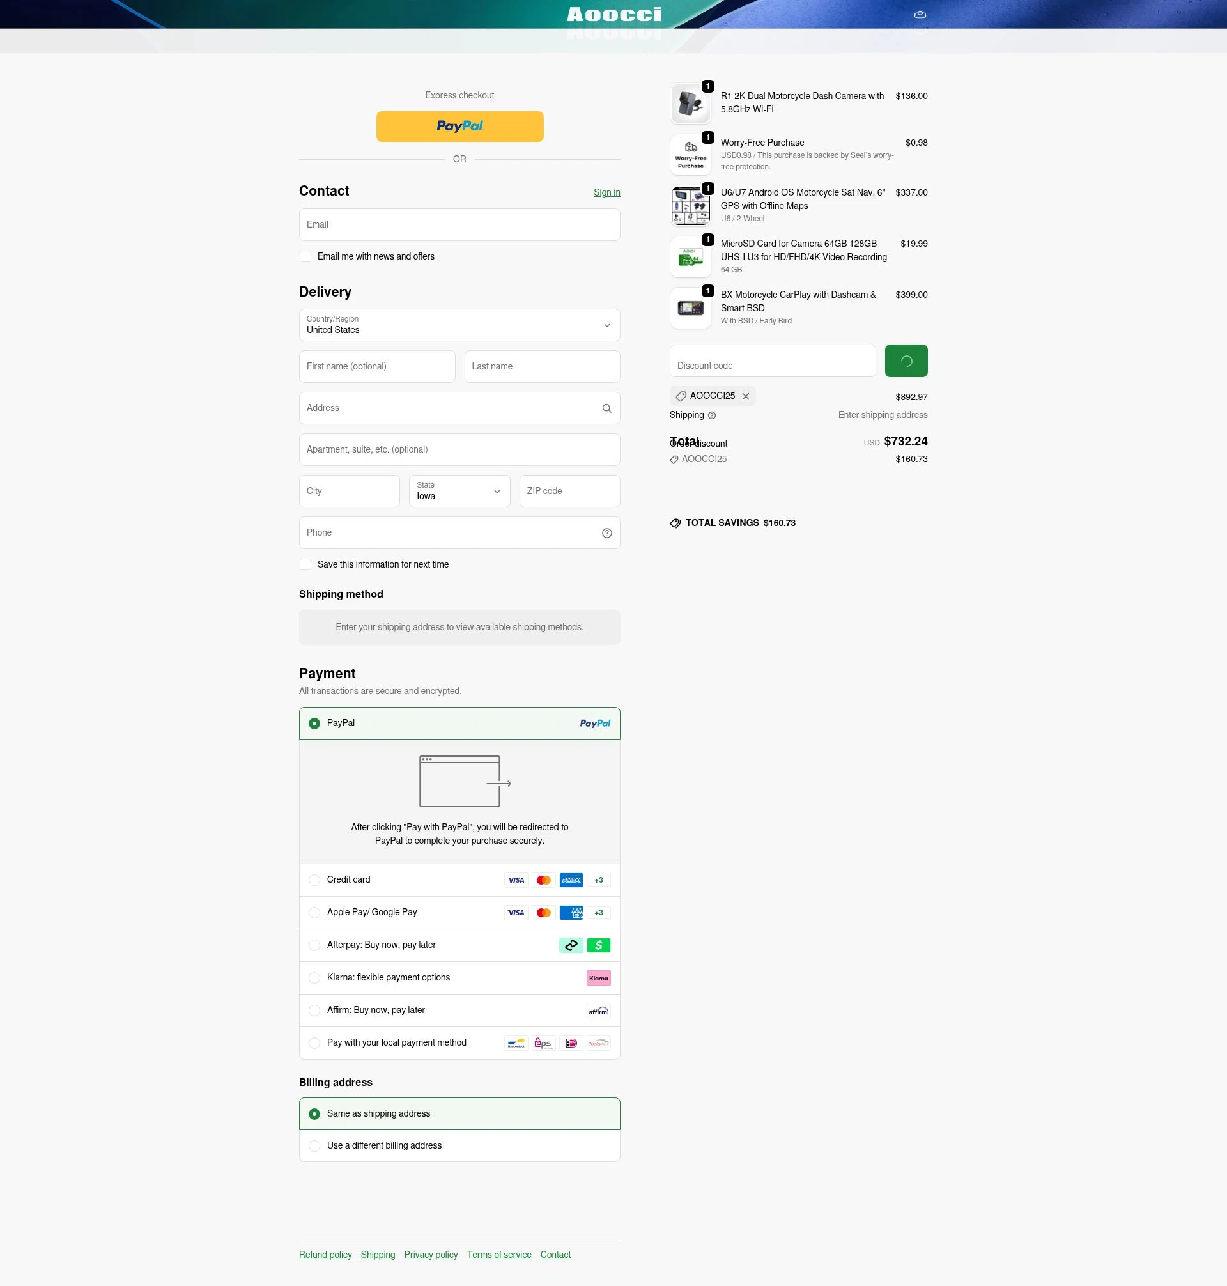Click the search icon inside the Address field
The height and width of the screenshot is (1286, 1227).
tap(606, 408)
